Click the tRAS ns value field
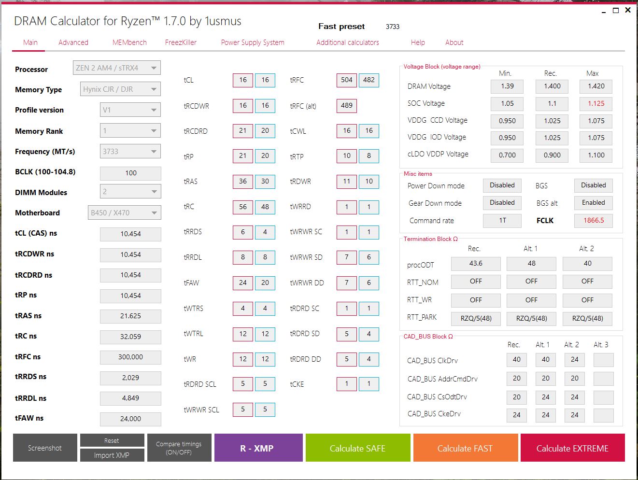 coord(130,316)
